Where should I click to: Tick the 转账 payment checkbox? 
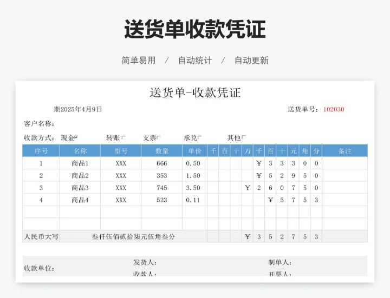click(x=123, y=137)
